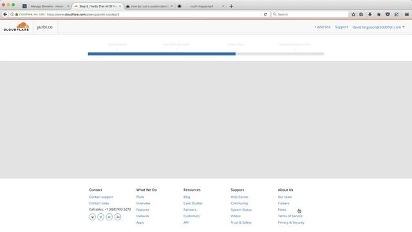Image resolution: width=412 pixels, height=232 pixels.
Task: Click the green padlock security icon
Action: [x=17, y=14]
